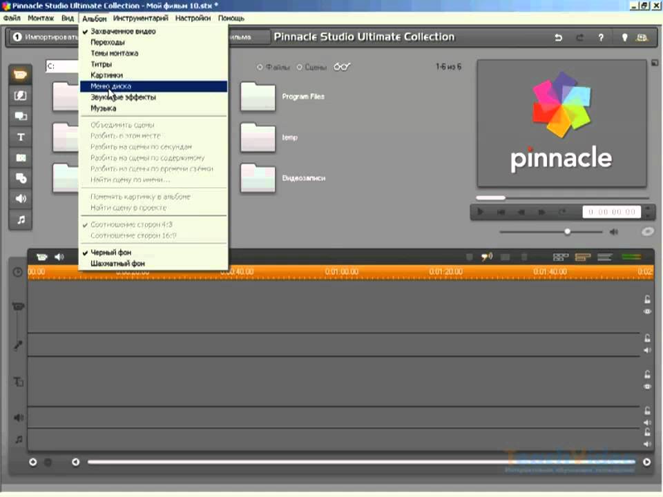The height and width of the screenshot is (497, 663).
Task: Open the video toolbox camera icon
Action: tap(42, 257)
